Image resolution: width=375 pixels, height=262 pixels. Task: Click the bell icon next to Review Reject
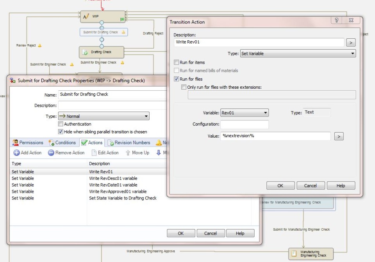40,45
